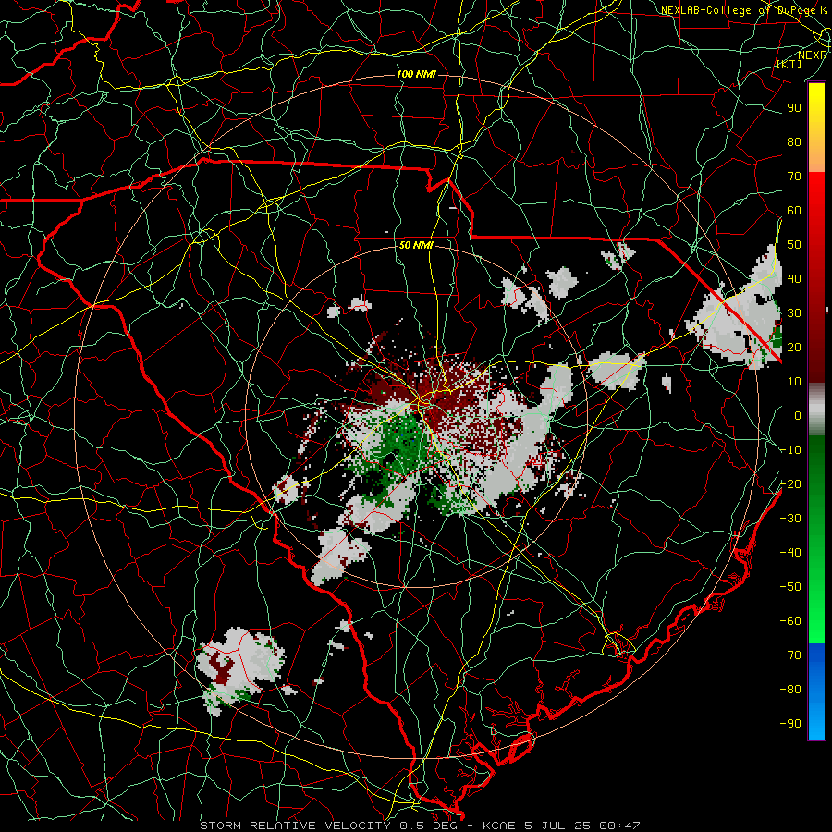Click the -90 label on velocity scale
This screenshot has height=832, width=832.
[x=790, y=724]
